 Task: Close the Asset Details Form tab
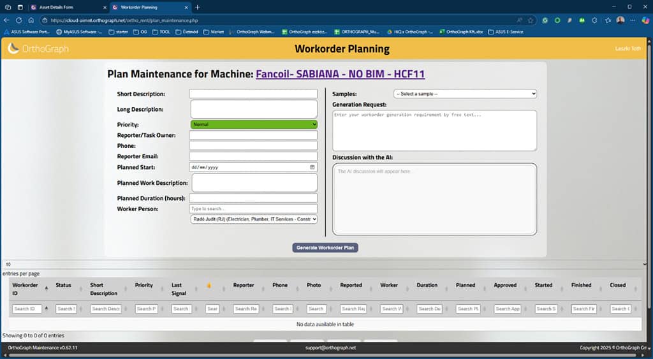click(105, 7)
